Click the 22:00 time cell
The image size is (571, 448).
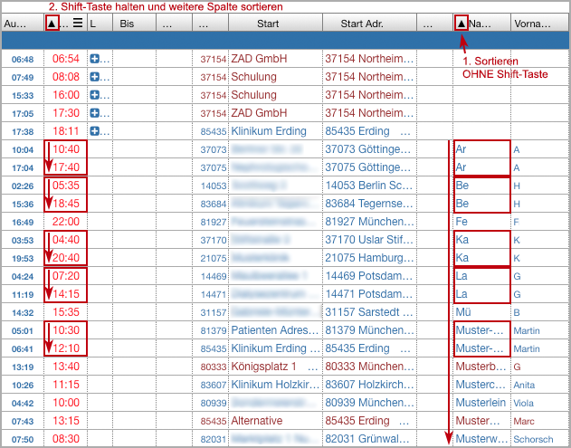point(66,222)
